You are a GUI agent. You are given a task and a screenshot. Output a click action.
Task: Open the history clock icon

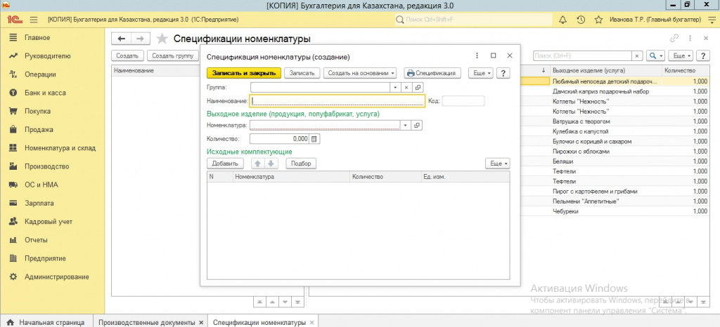coord(580,20)
